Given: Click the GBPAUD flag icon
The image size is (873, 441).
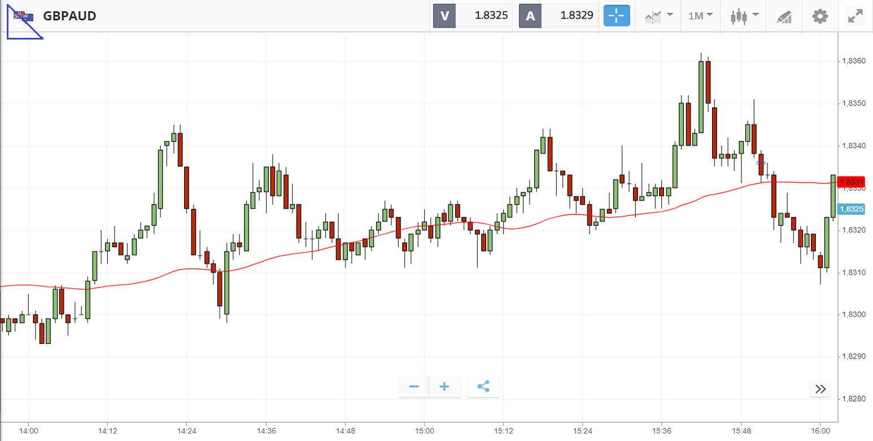Looking at the screenshot, I should [24, 16].
